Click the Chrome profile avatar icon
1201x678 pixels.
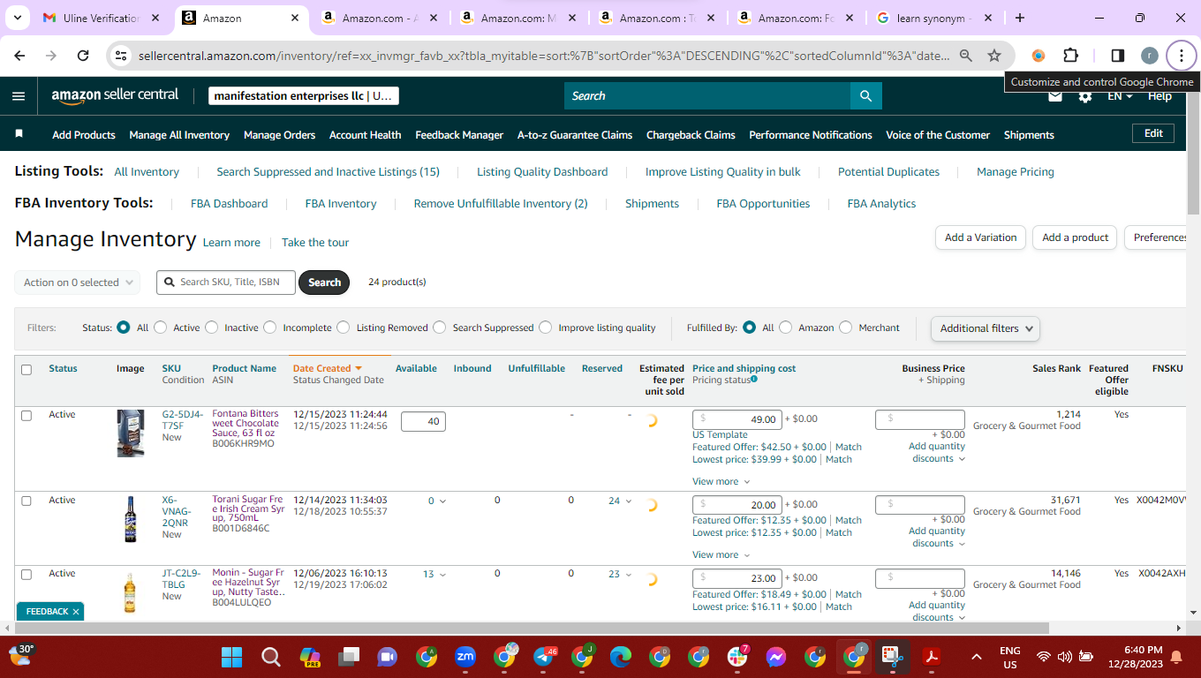pyautogui.click(x=1149, y=56)
